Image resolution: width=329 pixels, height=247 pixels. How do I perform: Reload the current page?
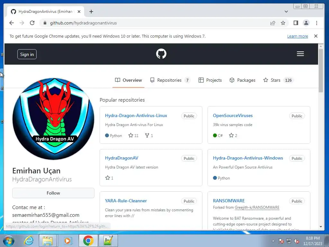[x=32, y=23]
